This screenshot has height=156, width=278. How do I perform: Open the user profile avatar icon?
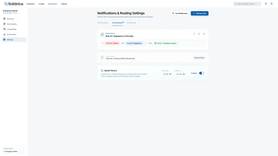[x=271, y=3]
